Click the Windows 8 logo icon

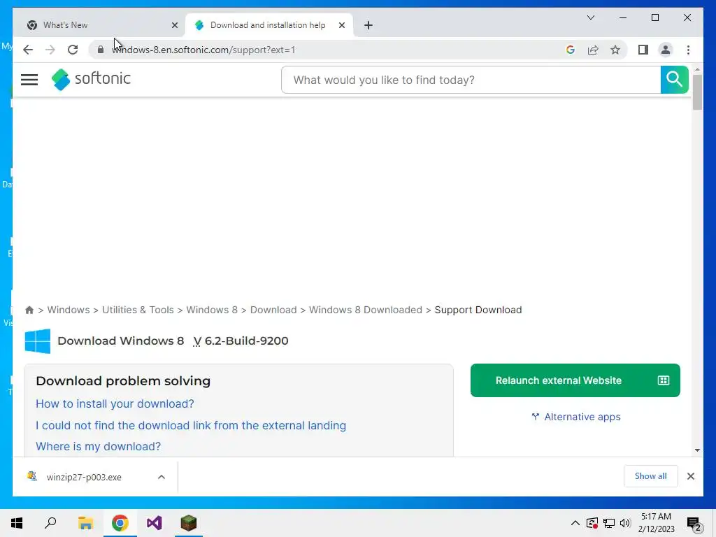click(x=38, y=341)
